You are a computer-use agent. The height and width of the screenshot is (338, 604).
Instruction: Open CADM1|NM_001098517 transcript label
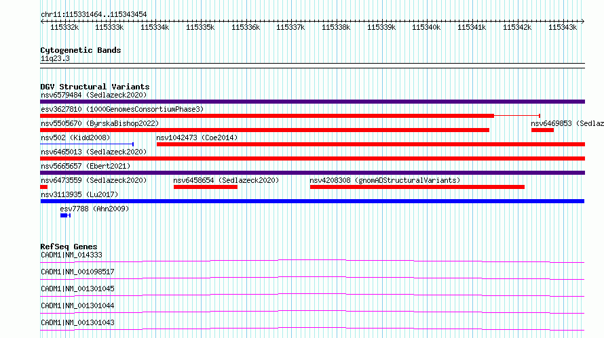[x=77, y=272]
